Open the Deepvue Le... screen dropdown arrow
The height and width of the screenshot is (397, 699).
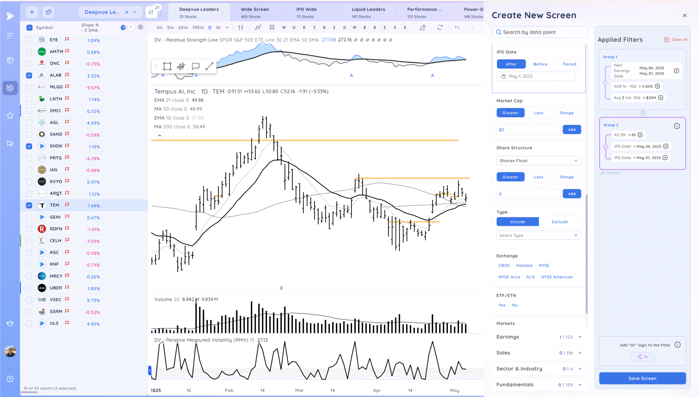click(135, 12)
